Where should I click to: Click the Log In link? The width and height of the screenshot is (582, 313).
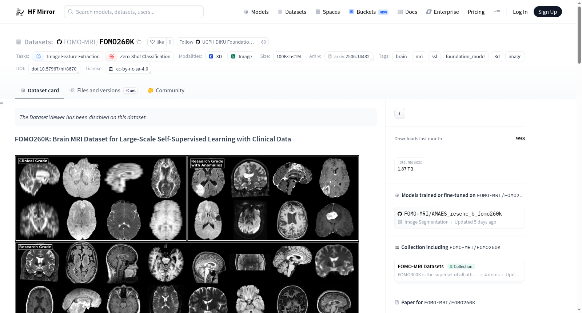click(x=520, y=12)
